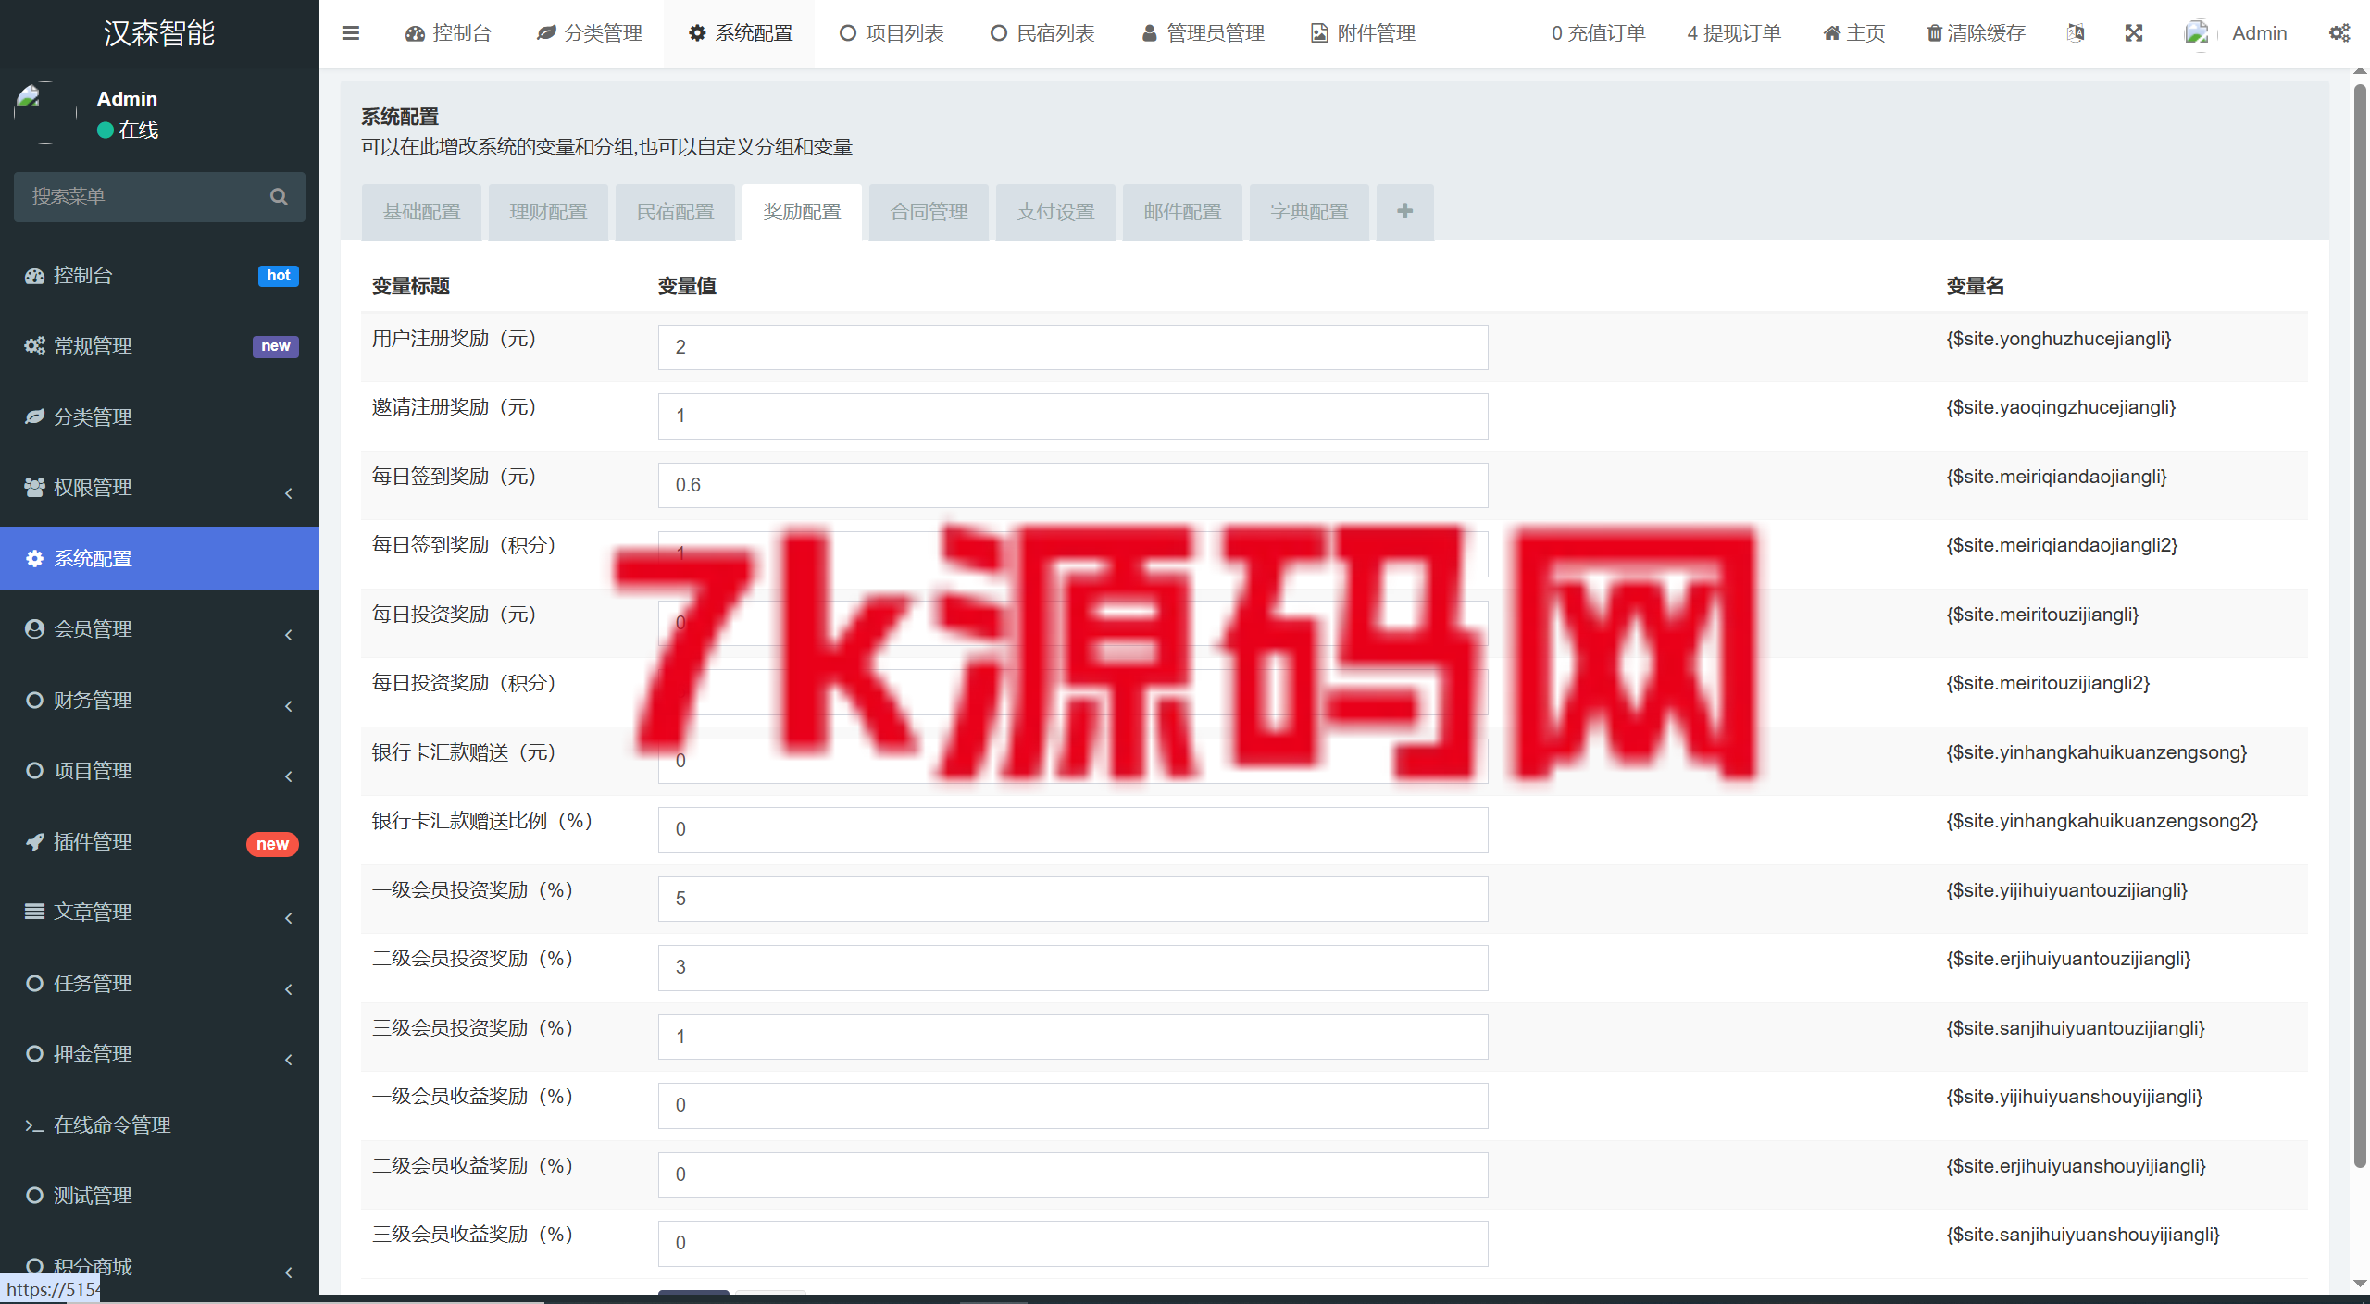Open the 民宿配置 config tab
The width and height of the screenshot is (2370, 1304).
coord(675,212)
